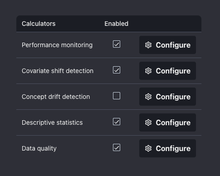Click the gear icon for Descriptive statistics
The image size is (220, 176).
click(x=148, y=122)
